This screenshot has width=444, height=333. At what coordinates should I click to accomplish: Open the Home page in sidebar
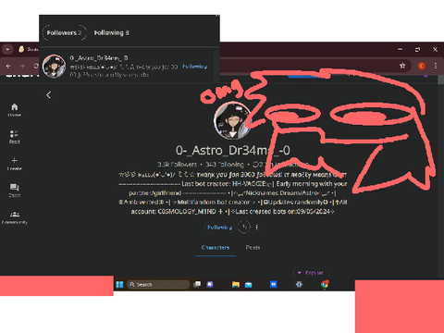tap(14, 110)
